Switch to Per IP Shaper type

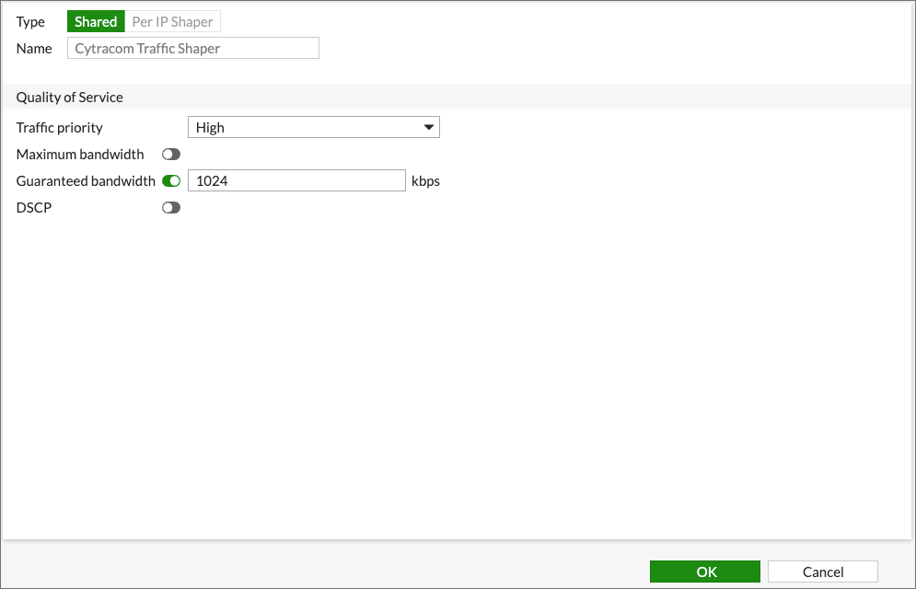tap(172, 22)
